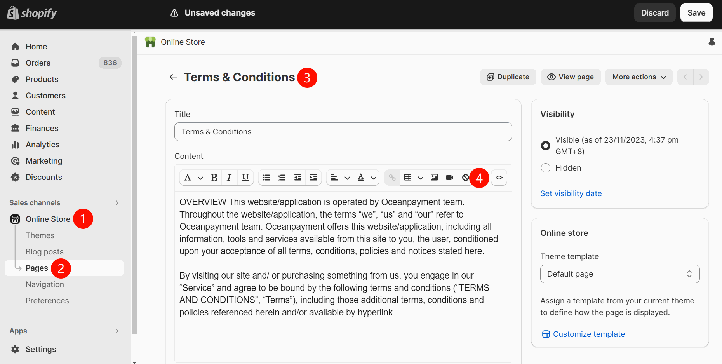Click the Set visibility date link
This screenshot has height=364, width=722.
(x=571, y=193)
